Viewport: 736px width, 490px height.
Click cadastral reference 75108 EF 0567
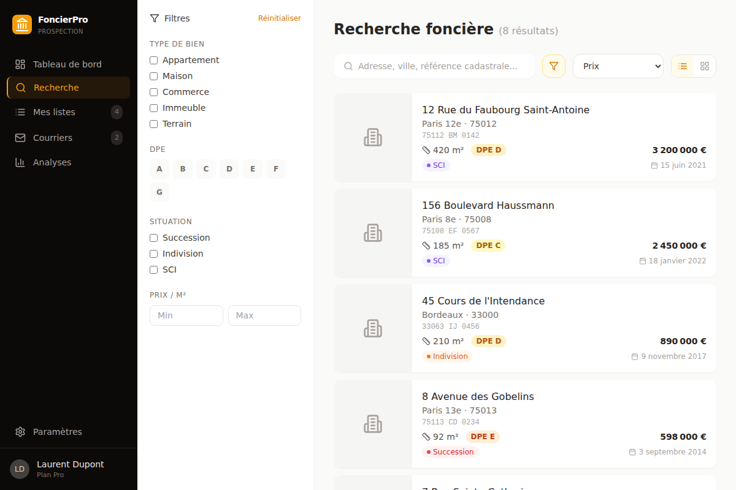click(x=451, y=231)
